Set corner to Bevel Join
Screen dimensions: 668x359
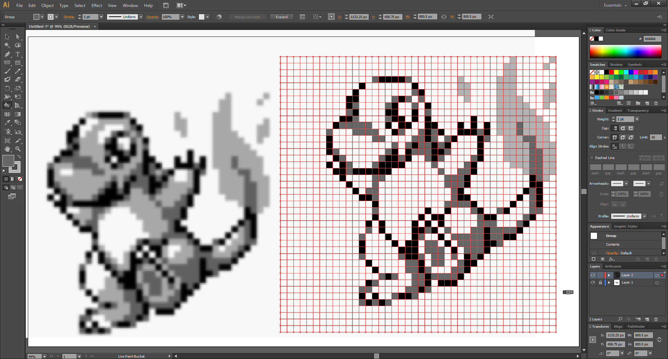click(x=631, y=137)
